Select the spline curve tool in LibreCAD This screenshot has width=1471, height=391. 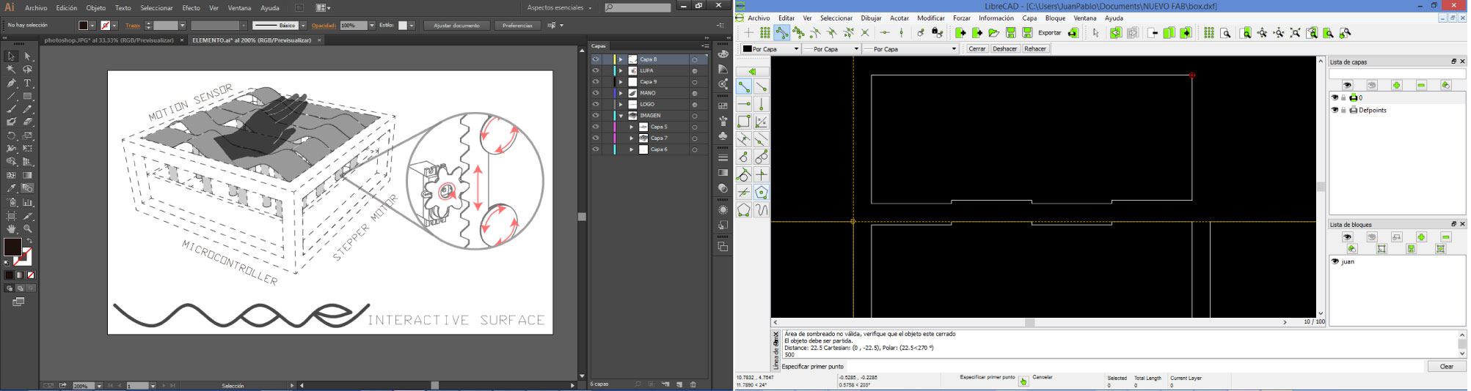click(762, 211)
